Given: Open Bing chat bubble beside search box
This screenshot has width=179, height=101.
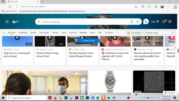Looking at the screenshot, I should pyautogui.click(x=146, y=22).
